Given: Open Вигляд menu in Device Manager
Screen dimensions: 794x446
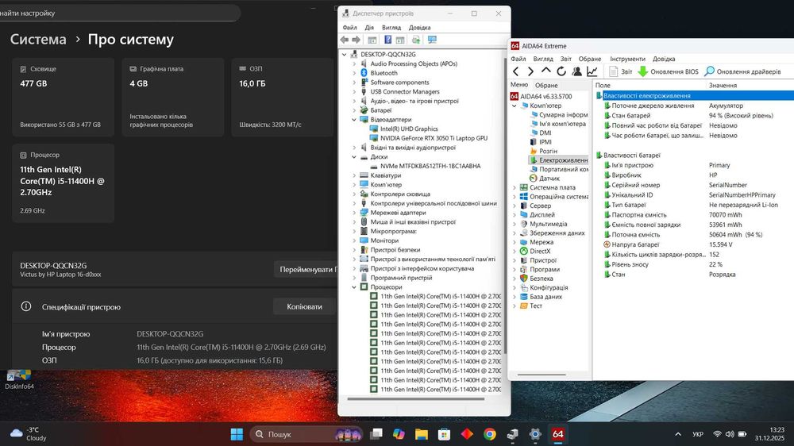Looking at the screenshot, I should (391, 27).
